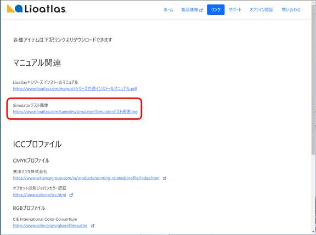The width and height of the screenshot is (316, 235).
Task: Click the Lioatlas logo icon
Action: click(14, 9)
